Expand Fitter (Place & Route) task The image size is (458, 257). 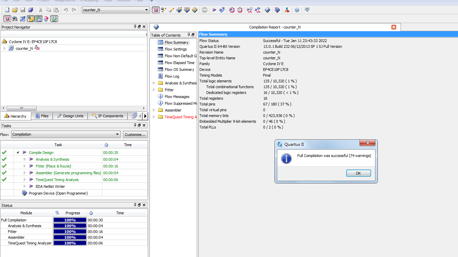point(24,166)
